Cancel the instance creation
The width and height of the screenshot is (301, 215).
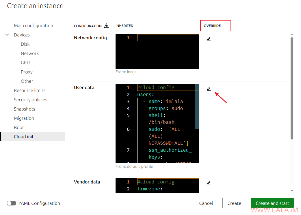pyautogui.click(x=206, y=203)
